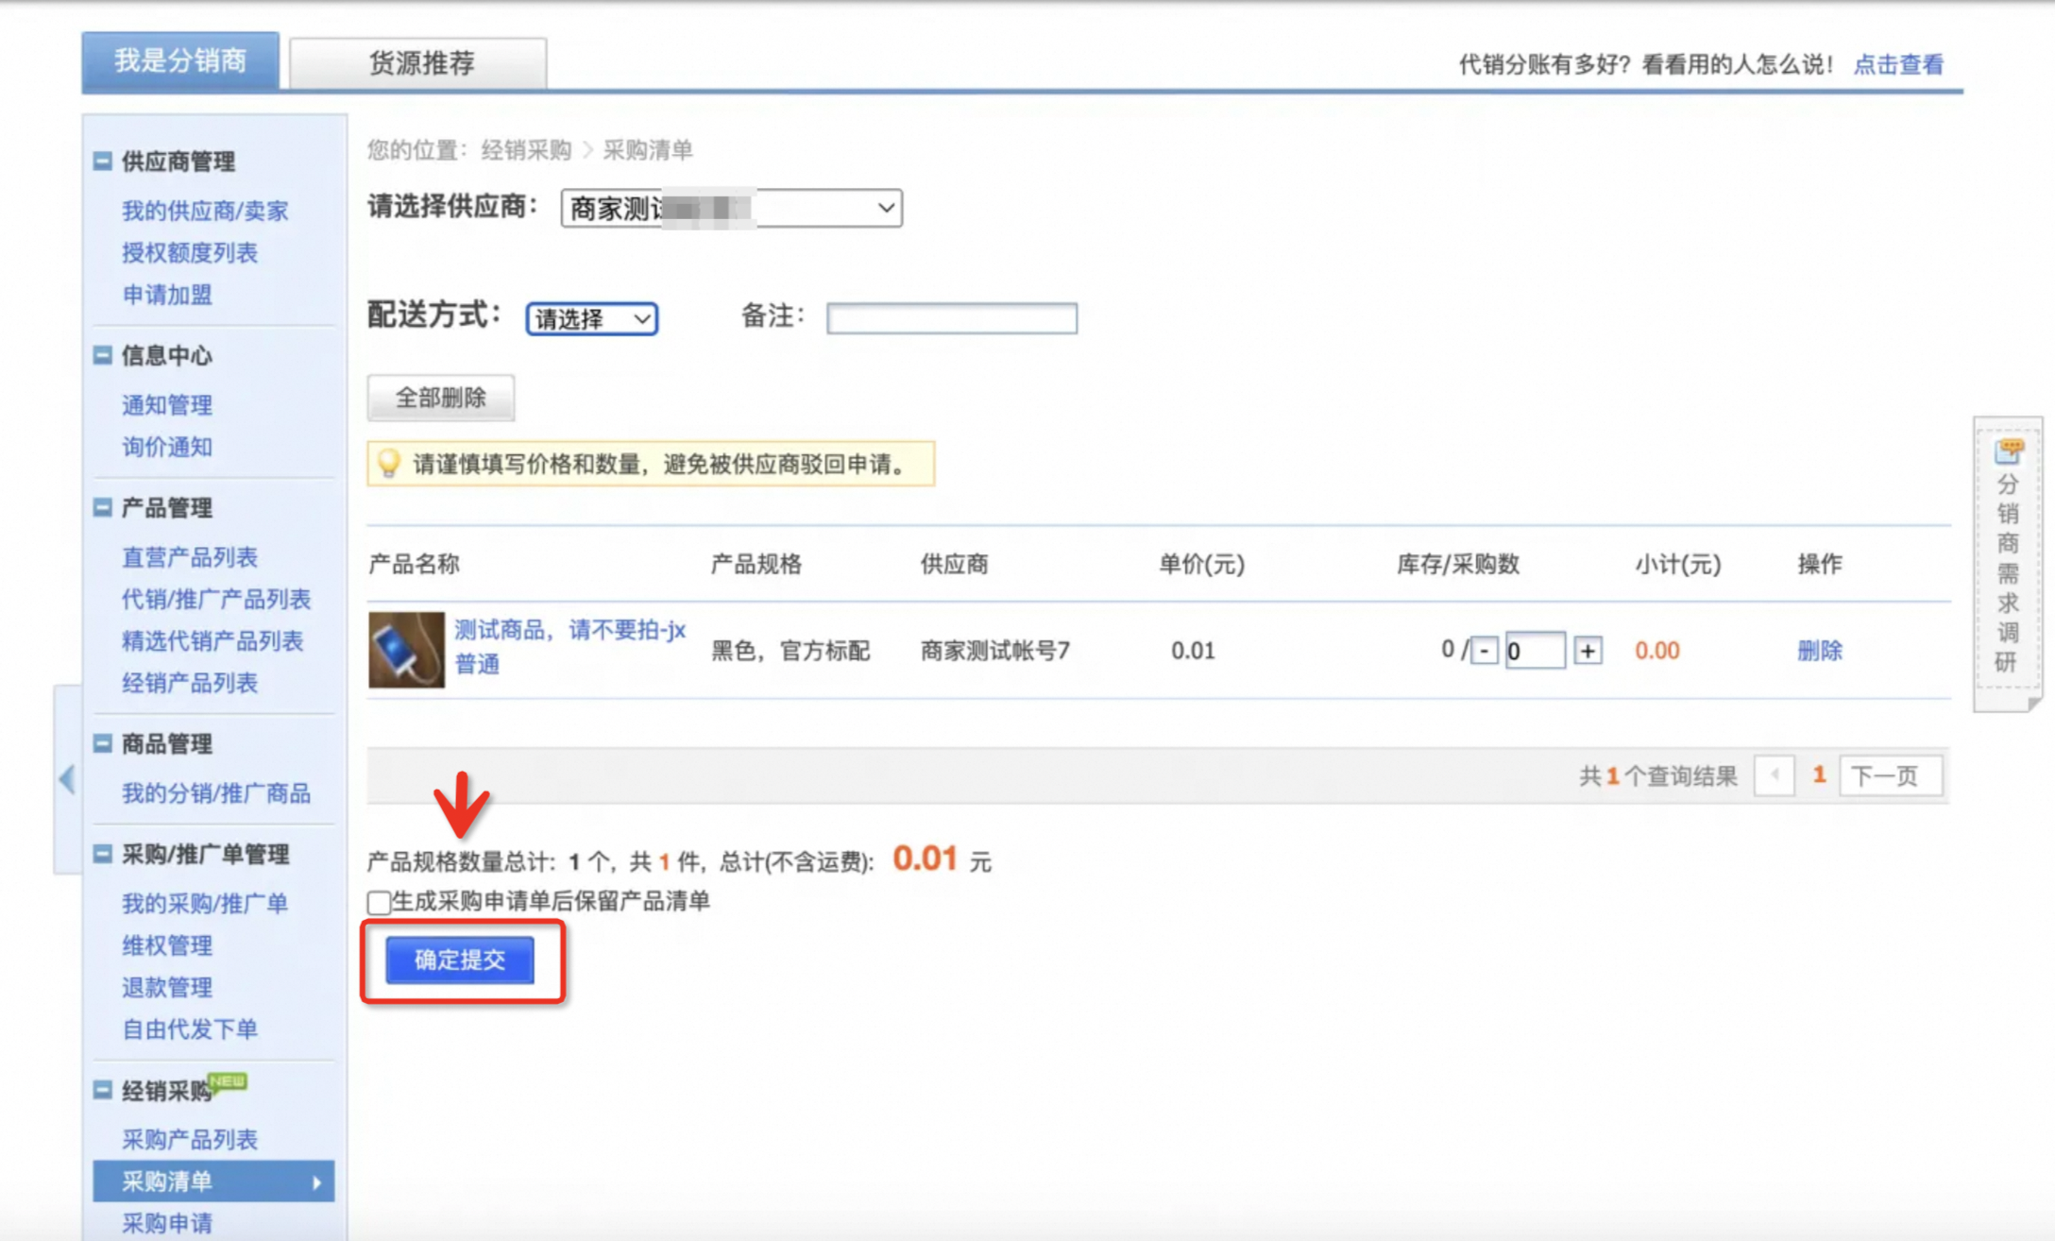Open 维权管理 in sidebar
This screenshot has width=2055, height=1241.
pyautogui.click(x=167, y=945)
